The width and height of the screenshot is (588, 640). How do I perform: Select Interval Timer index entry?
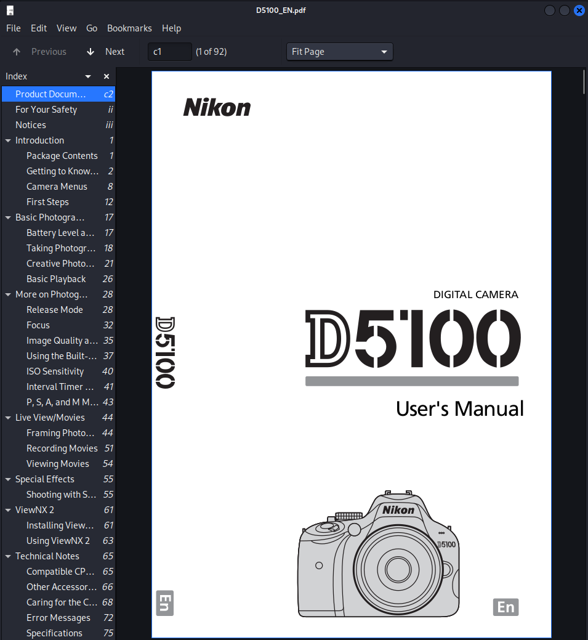coord(58,387)
